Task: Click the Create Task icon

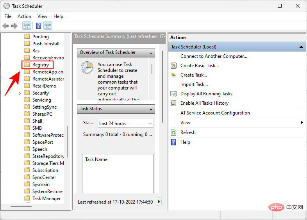Action: (x=173, y=75)
